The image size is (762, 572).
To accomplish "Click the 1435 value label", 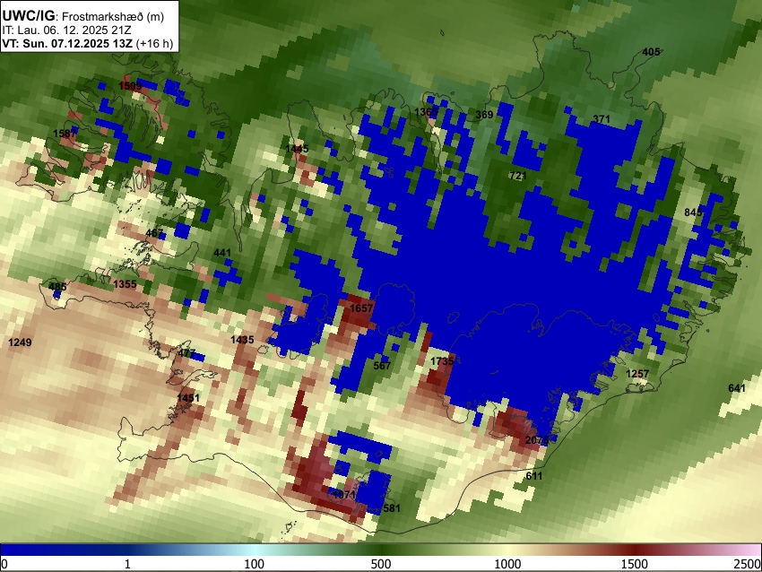I will click(x=242, y=340).
